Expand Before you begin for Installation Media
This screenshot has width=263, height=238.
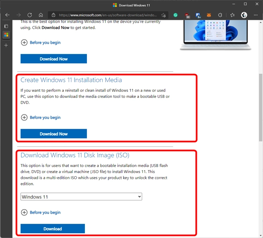tap(41, 117)
